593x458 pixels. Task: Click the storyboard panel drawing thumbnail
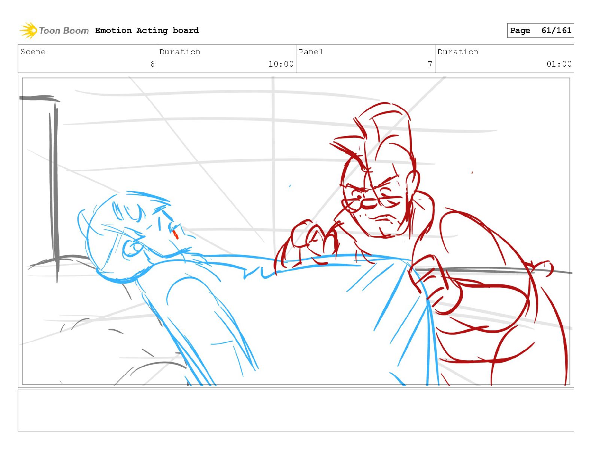pos(296,231)
